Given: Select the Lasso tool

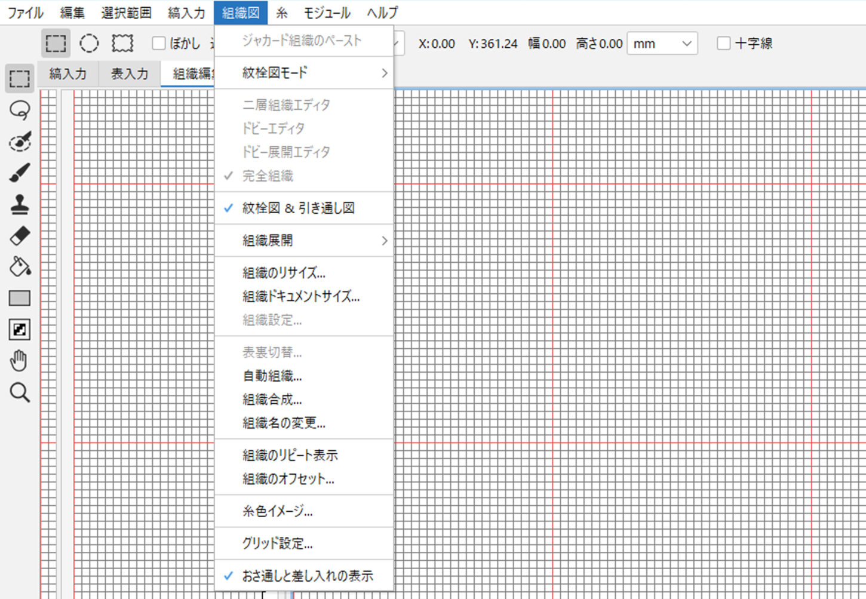Looking at the screenshot, I should tap(20, 110).
